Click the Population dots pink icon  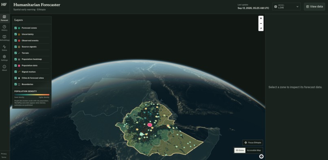tap(19, 66)
